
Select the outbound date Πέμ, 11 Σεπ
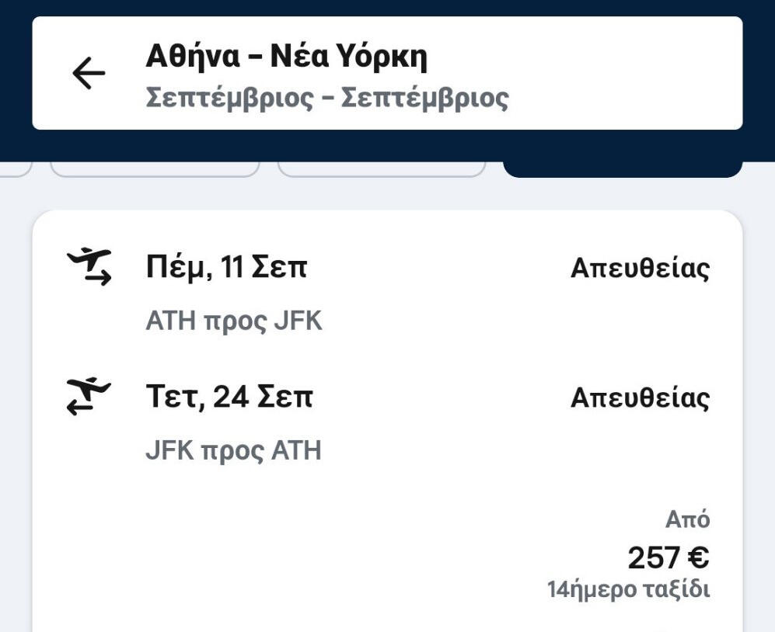coord(226,268)
